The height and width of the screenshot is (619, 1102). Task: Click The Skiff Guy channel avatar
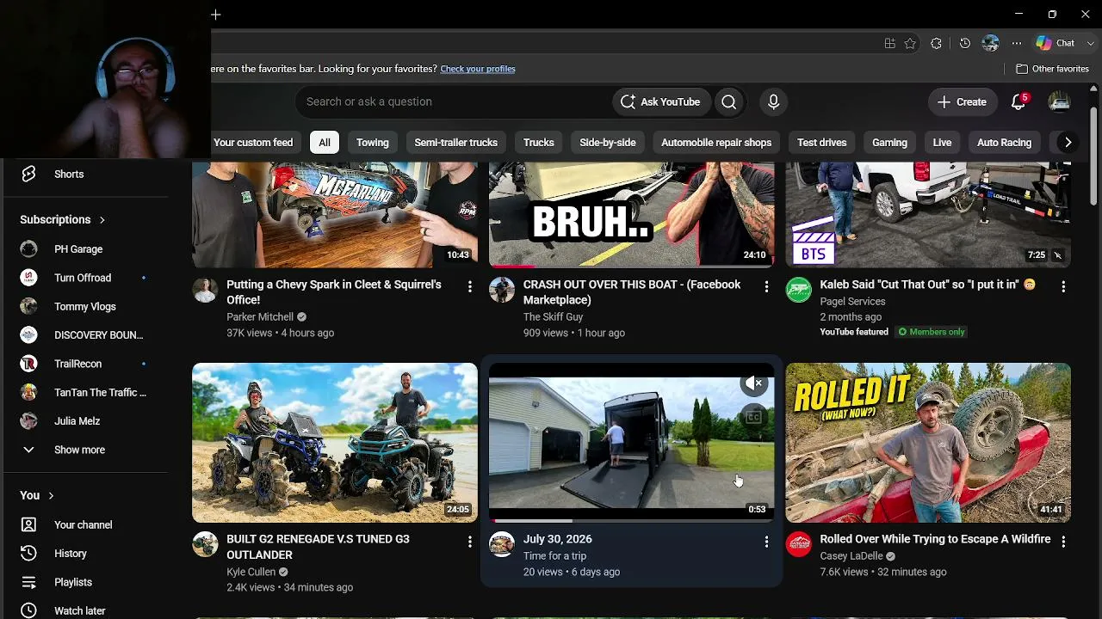[x=502, y=290]
